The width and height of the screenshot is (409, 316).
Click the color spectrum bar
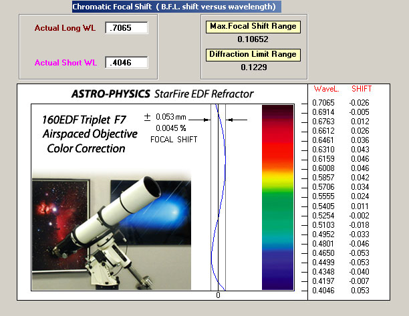pos(278,197)
